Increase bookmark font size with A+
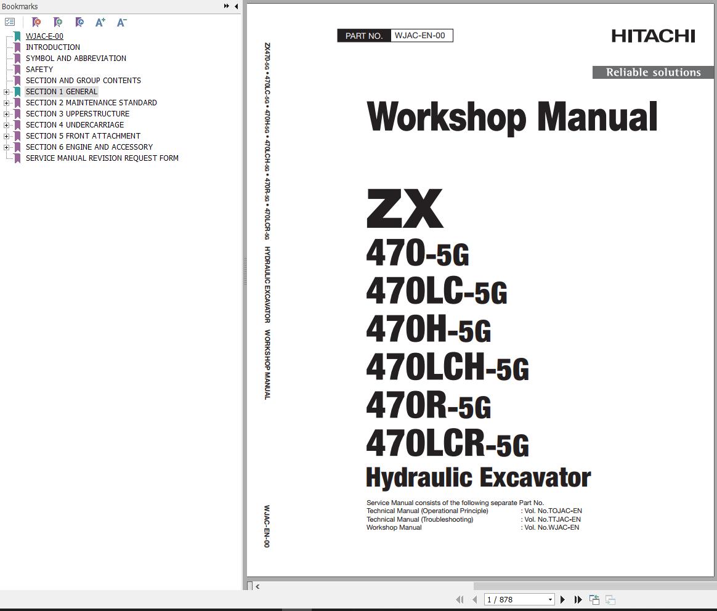717x611 pixels. 100,22
